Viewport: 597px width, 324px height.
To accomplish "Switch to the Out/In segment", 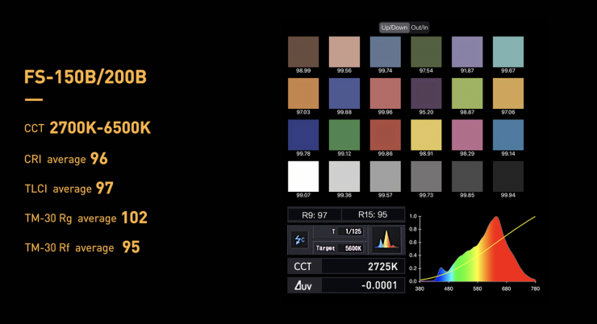I will (420, 27).
